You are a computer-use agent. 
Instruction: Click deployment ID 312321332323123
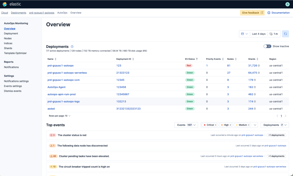128,109
